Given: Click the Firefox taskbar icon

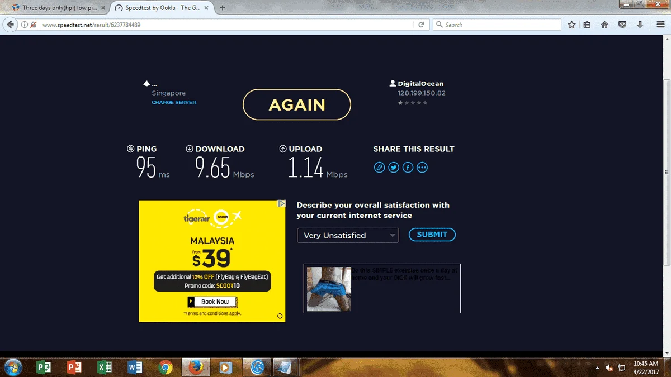Looking at the screenshot, I should pos(195,367).
